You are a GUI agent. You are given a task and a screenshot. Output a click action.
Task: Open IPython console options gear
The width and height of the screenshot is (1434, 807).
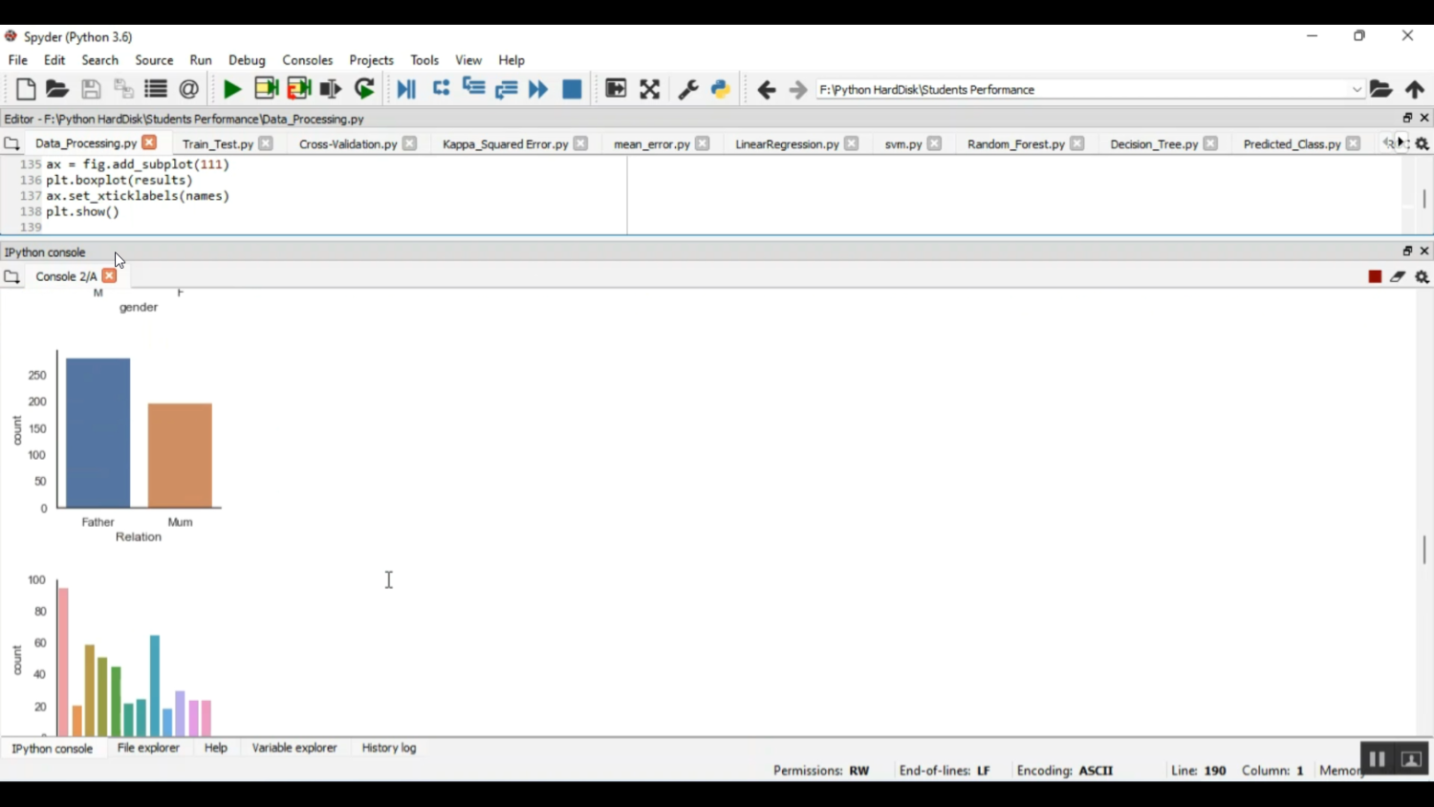point(1423,276)
